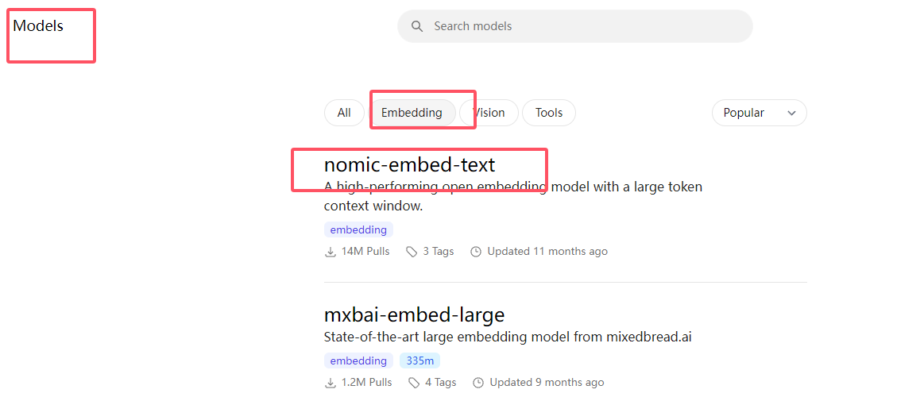The image size is (897, 401).
Task: Click the download icon beside 14M Pulls
Action: click(x=330, y=252)
